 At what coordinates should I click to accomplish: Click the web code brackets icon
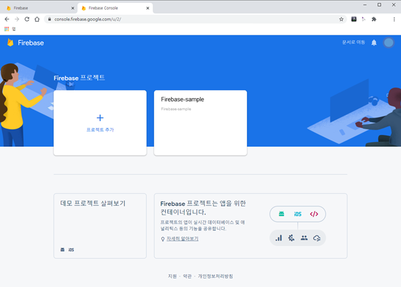[314, 214]
